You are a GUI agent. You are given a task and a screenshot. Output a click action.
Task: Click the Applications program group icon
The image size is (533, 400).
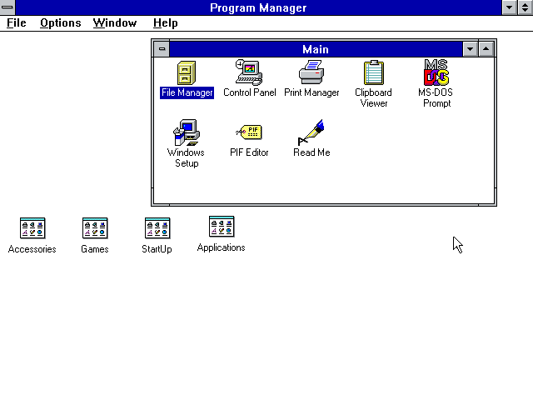(x=221, y=227)
